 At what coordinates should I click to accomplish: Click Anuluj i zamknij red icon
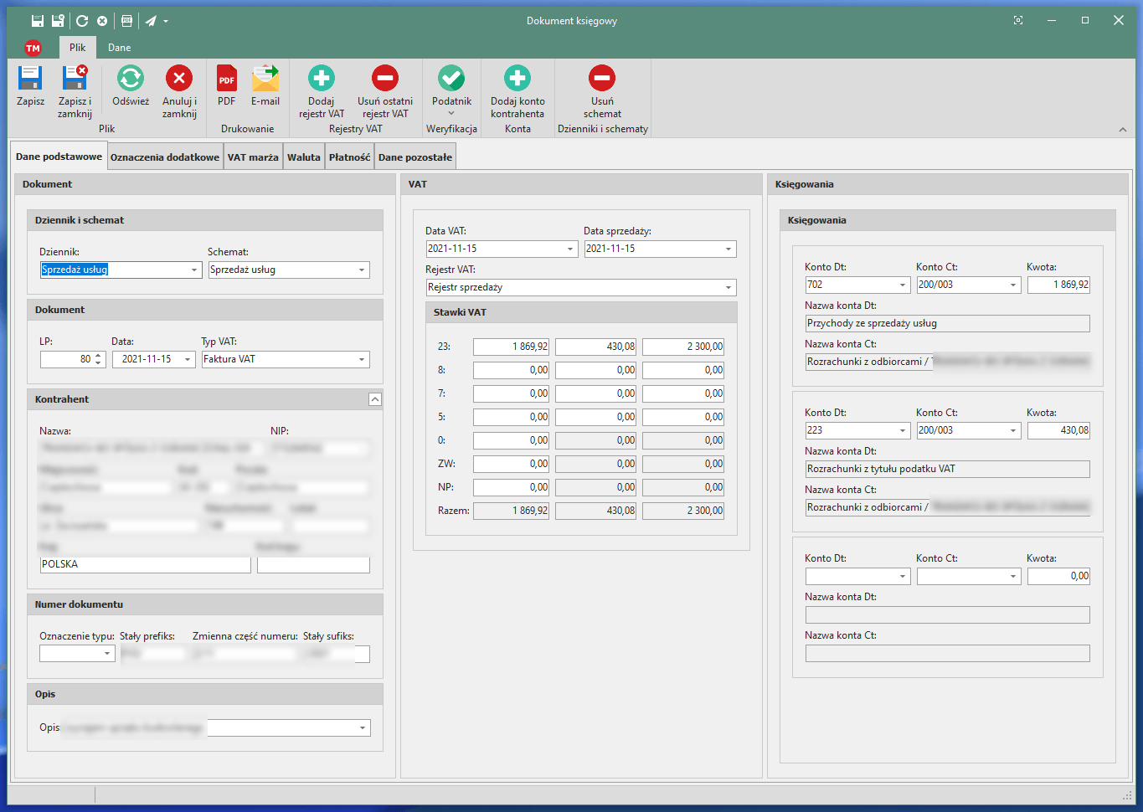click(x=178, y=80)
